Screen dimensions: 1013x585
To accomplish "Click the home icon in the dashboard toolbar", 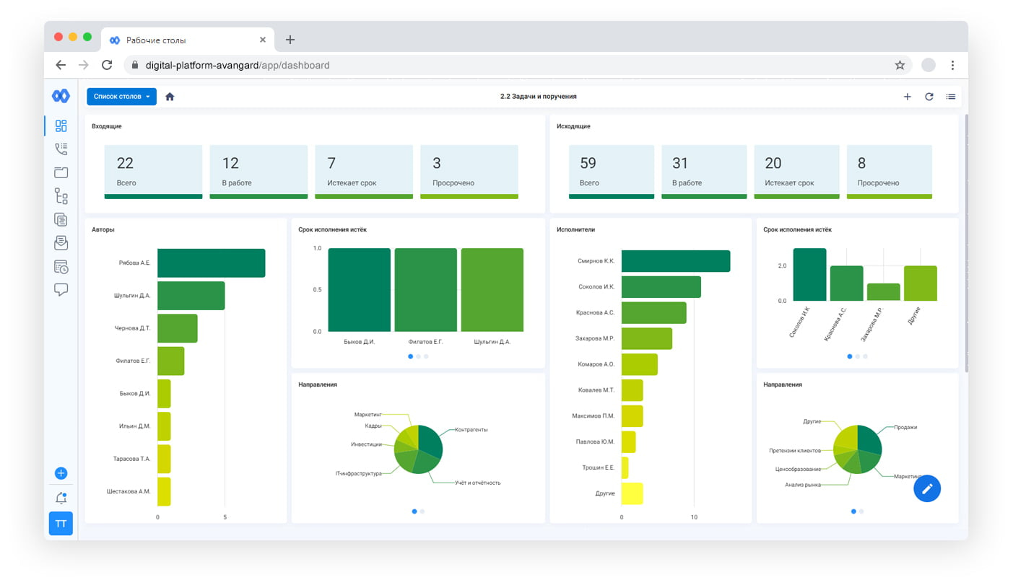I will click(x=170, y=97).
